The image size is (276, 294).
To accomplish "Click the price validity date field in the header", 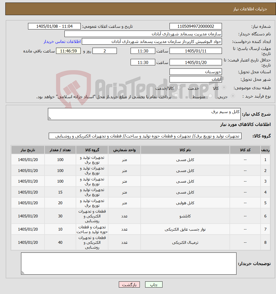I will pos(196,62).
